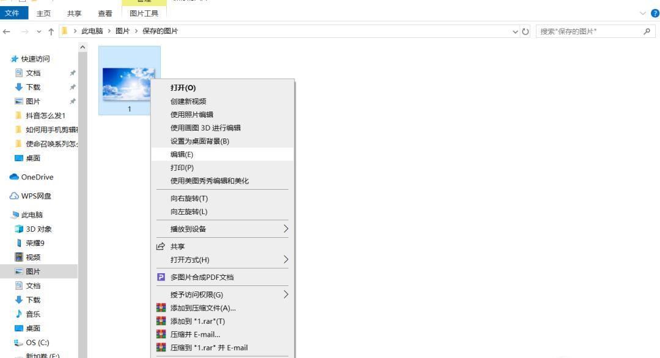Screen dimensions: 660x358
Task: Select 设置为桌面背景(B)
Action: [222, 141]
